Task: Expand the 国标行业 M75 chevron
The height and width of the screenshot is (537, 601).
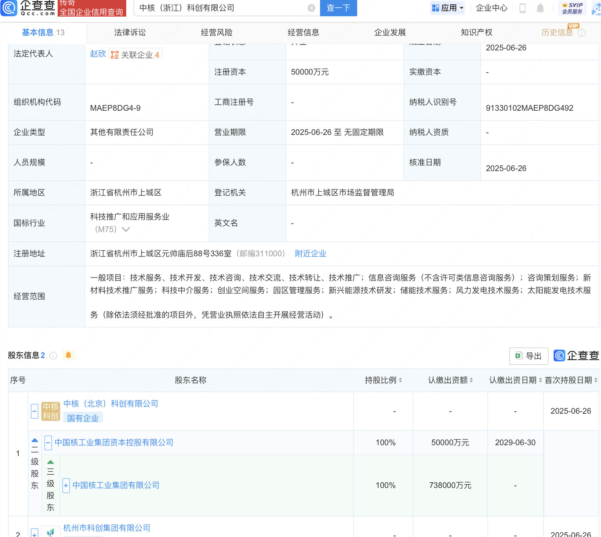Action: pyautogui.click(x=126, y=229)
